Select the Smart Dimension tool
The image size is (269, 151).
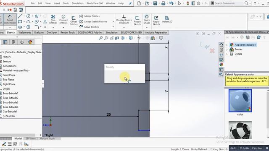(10, 19)
